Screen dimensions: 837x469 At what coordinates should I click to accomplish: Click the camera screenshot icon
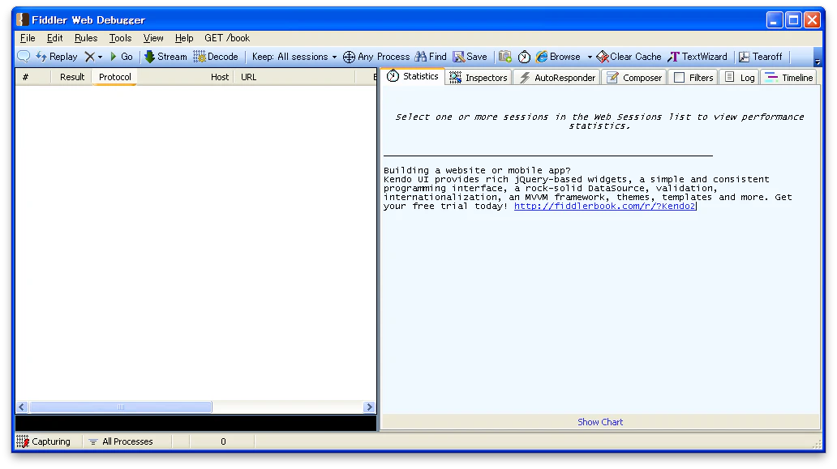coord(505,57)
